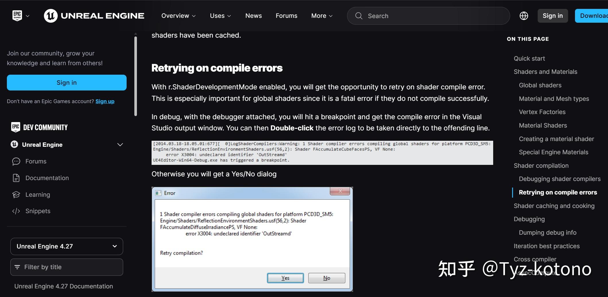Collapse the Unreal Engine sidebar section
Image resolution: width=608 pixels, height=297 pixels.
tap(120, 144)
